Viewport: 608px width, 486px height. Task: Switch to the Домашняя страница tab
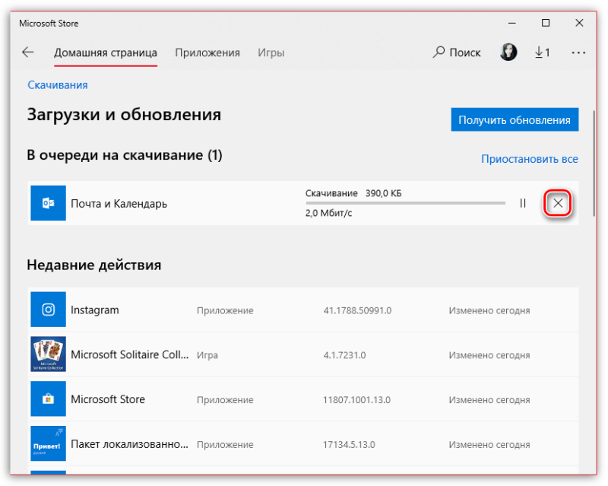[106, 52]
